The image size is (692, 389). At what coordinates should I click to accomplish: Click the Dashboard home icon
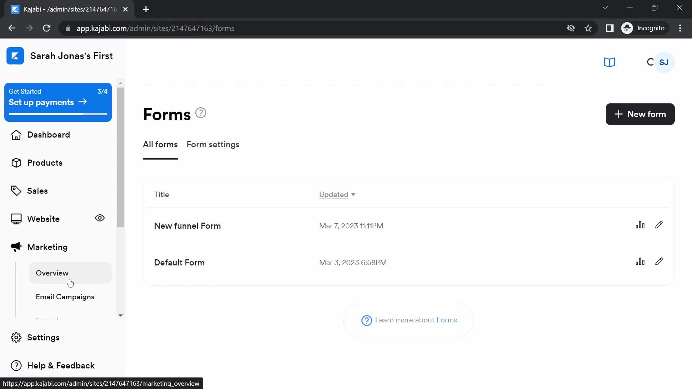(16, 134)
